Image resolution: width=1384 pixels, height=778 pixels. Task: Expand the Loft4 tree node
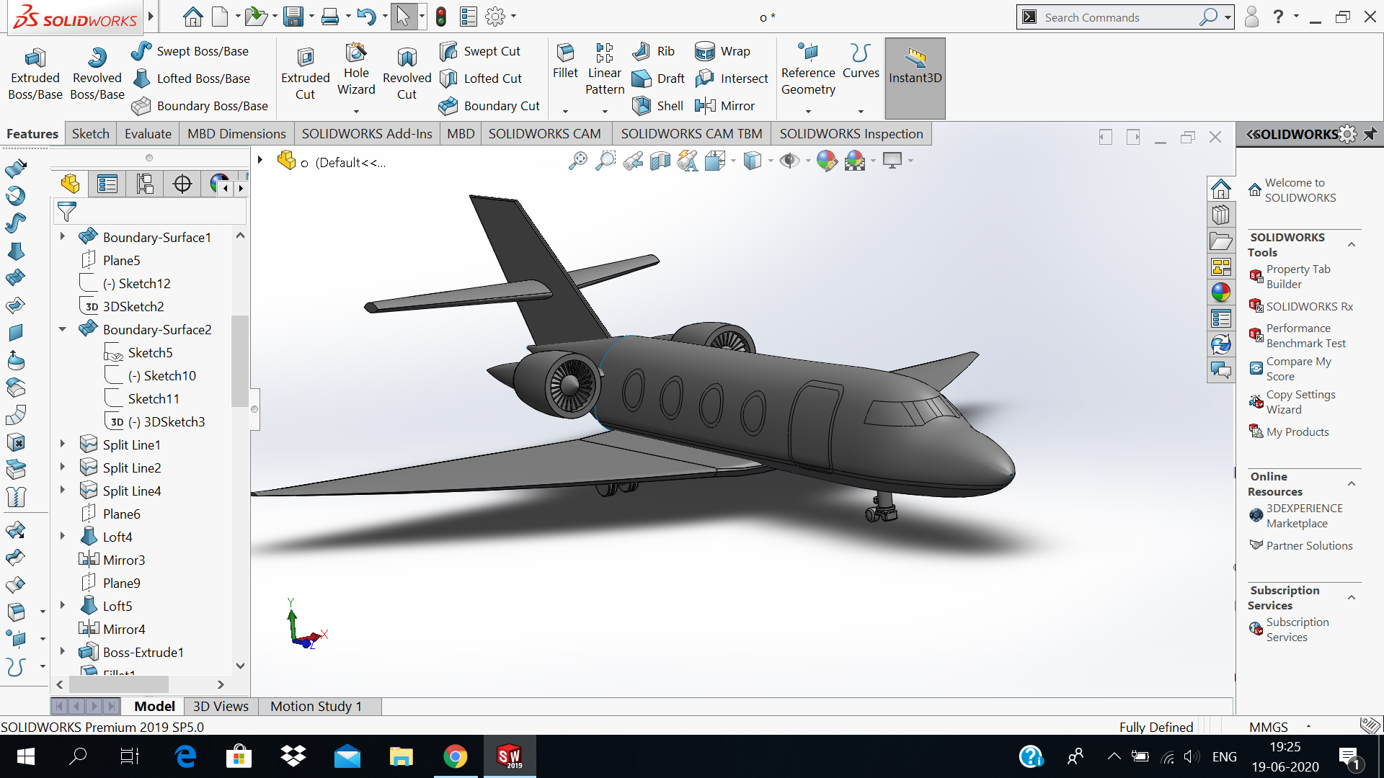(63, 536)
